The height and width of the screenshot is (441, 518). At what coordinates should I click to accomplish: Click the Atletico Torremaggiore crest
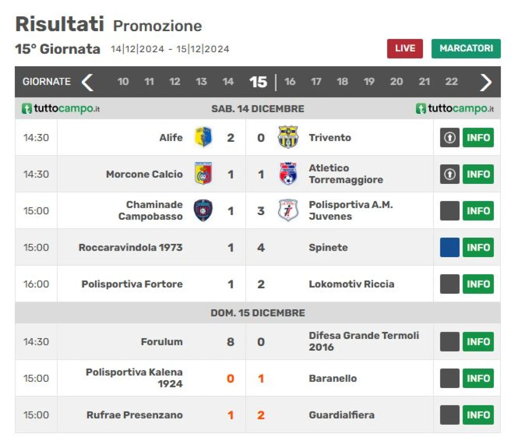pyautogui.click(x=288, y=174)
